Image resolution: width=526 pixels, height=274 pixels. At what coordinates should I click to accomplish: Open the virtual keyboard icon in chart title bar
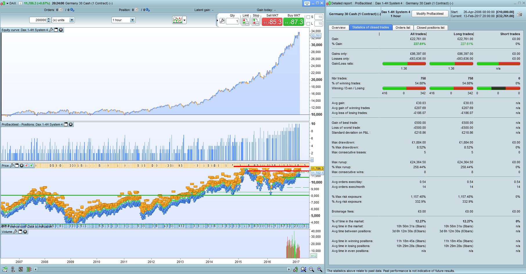(307, 3)
